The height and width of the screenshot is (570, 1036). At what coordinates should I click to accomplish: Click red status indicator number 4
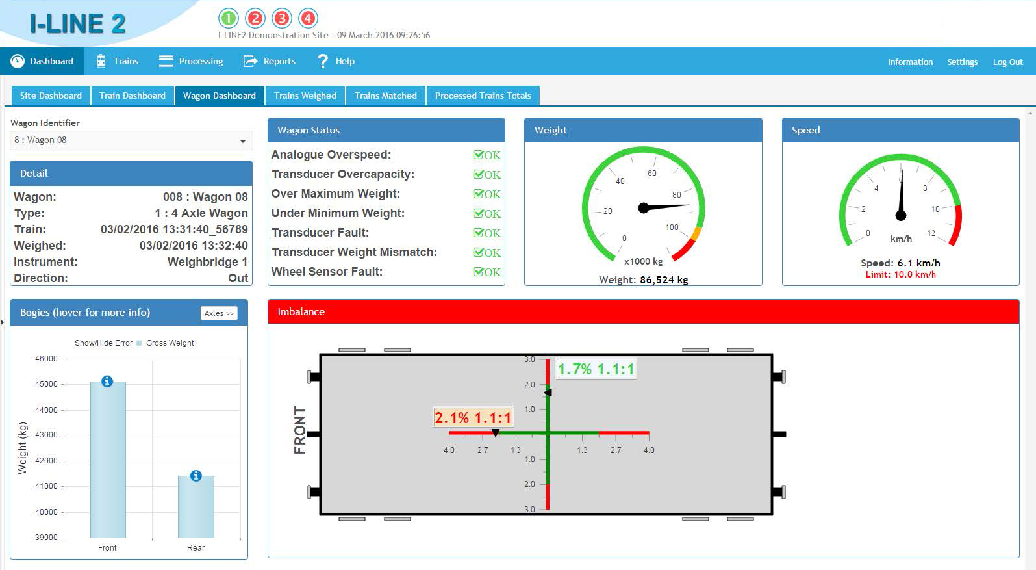pos(308,18)
